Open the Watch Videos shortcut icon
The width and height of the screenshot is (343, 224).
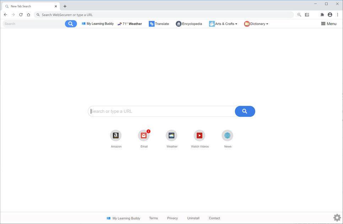[x=199, y=136]
